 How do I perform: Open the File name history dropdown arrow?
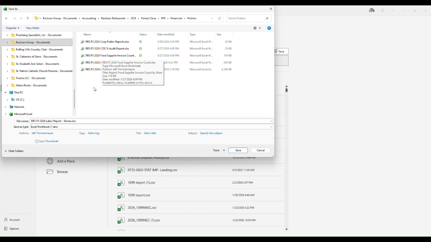[271, 121]
